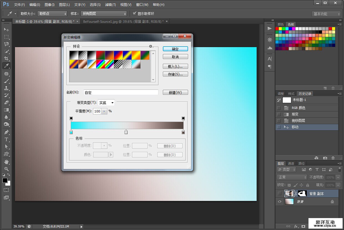Hide the 背景 layer using eye icon
This screenshot has width=344, height=230.
pyautogui.click(x=279, y=202)
